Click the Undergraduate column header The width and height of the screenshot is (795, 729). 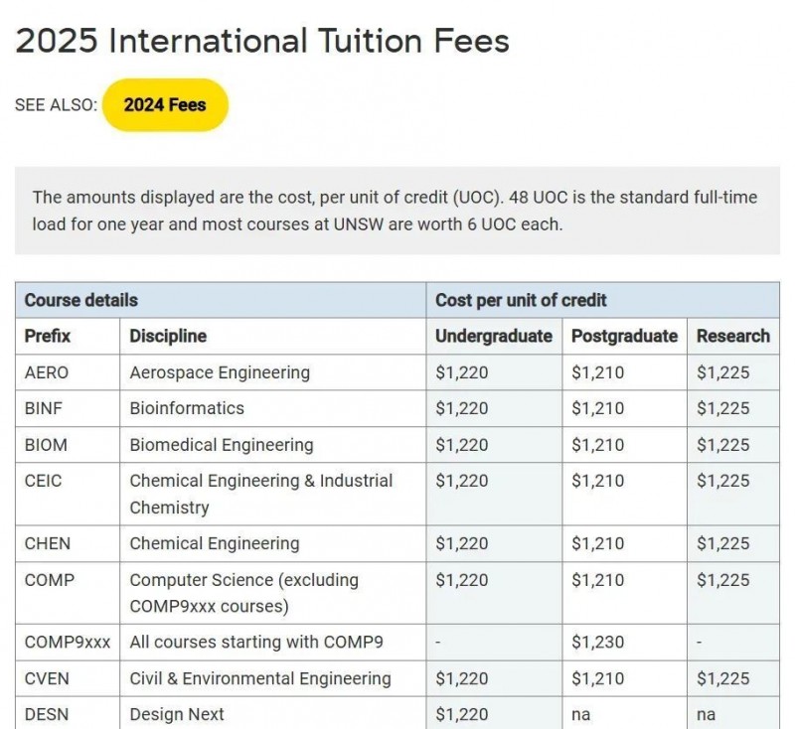tap(494, 336)
